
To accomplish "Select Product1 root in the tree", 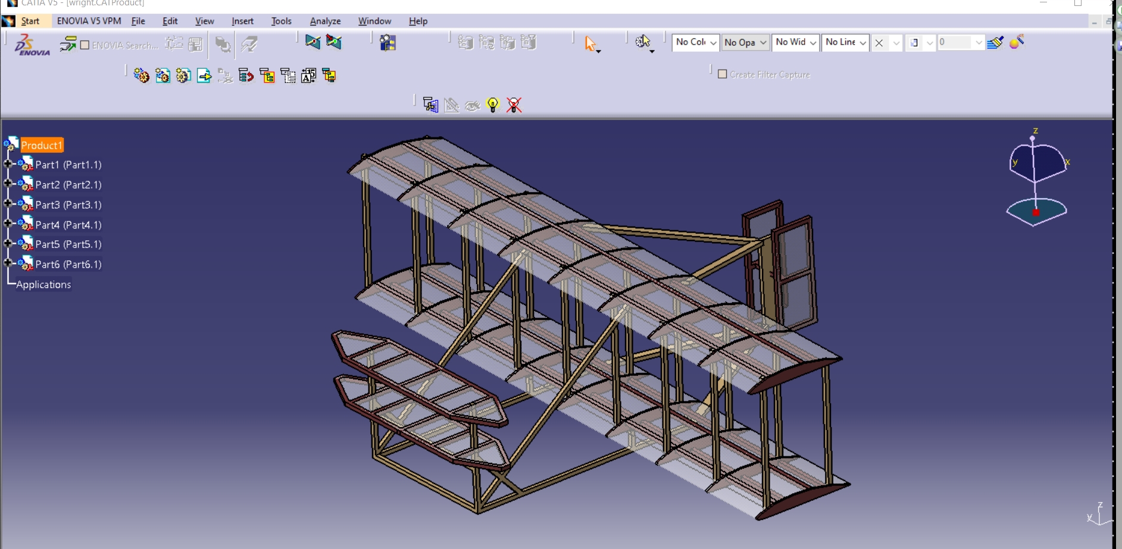I will [42, 145].
